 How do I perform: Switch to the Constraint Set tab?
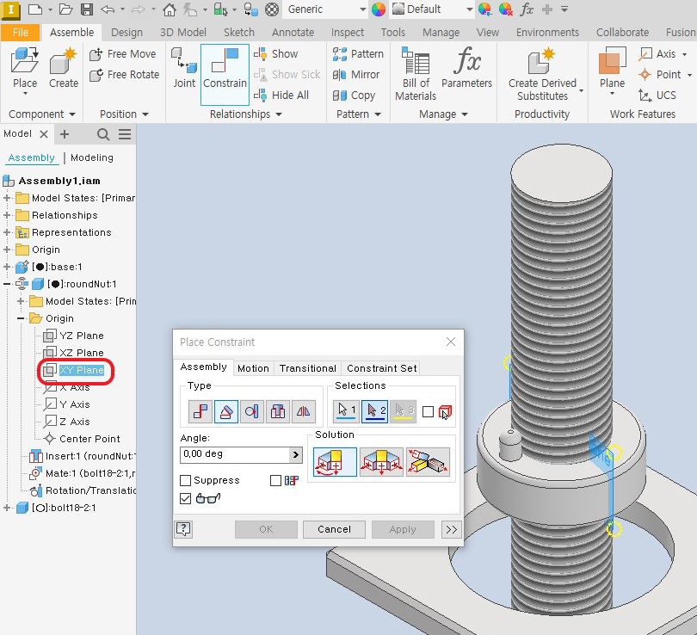click(381, 368)
